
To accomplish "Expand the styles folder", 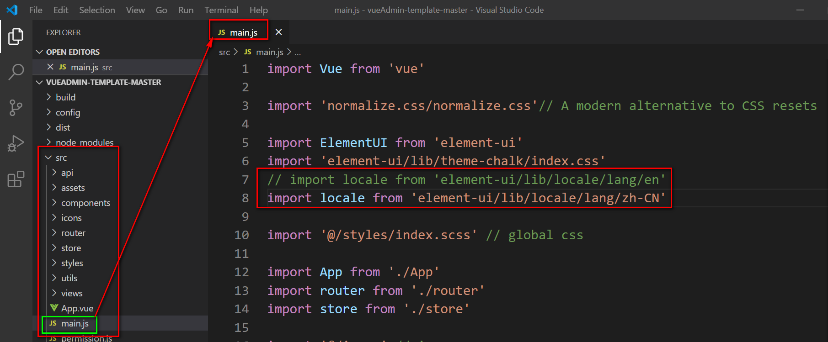I will [x=54, y=263].
